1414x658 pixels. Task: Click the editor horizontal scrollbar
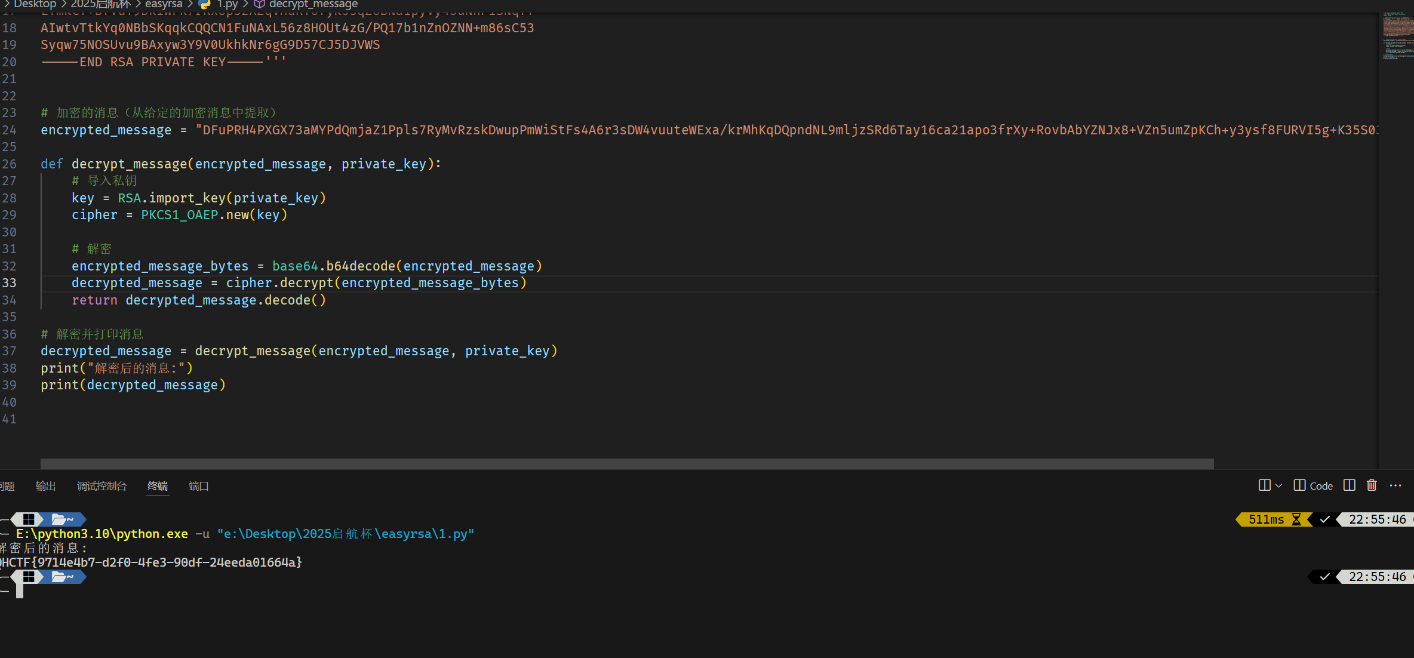pos(627,464)
